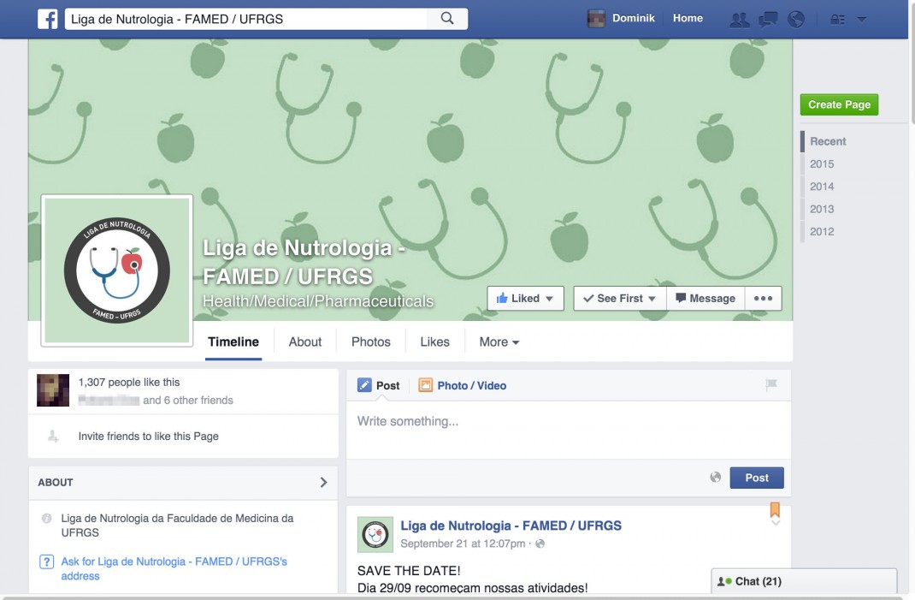Viewport: 915px width, 600px height.
Task: Focus the Facebook search field
Action: point(245,19)
